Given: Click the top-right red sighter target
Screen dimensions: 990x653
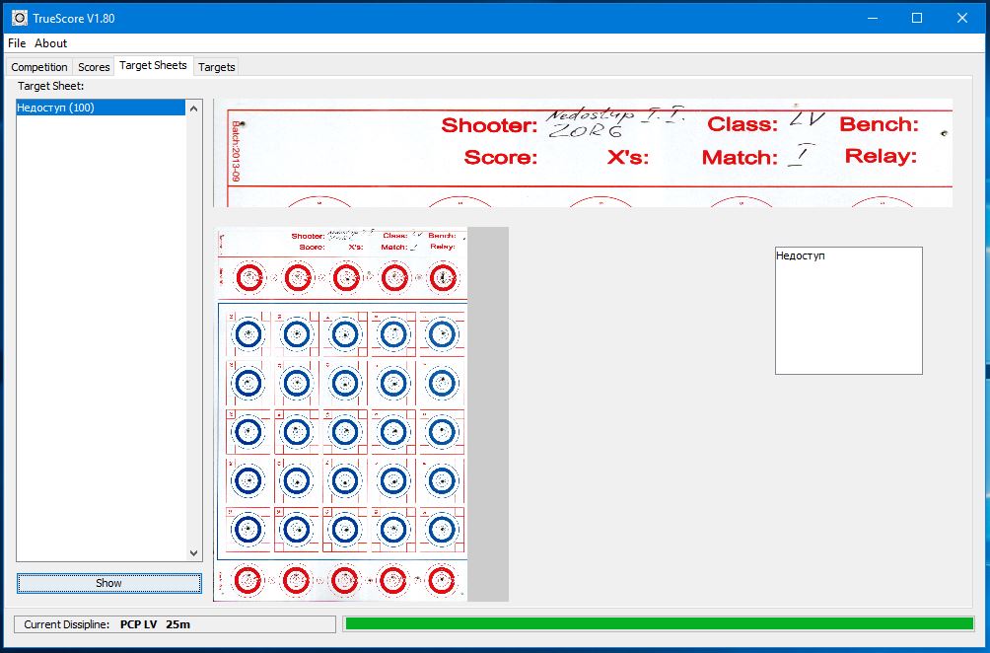Looking at the screenshot, I should (x=443, y=278).
